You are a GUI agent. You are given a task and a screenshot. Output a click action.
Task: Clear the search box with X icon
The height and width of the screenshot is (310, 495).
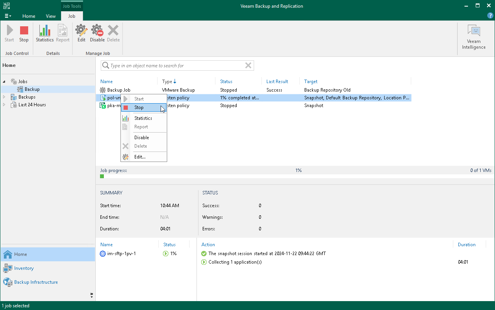(248, 66)
